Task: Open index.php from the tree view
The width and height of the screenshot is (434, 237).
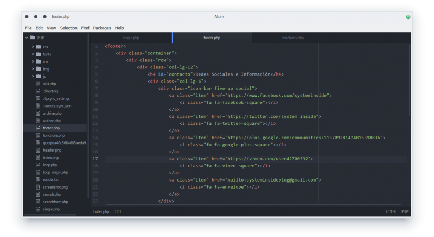Action: tap(50, 158)
